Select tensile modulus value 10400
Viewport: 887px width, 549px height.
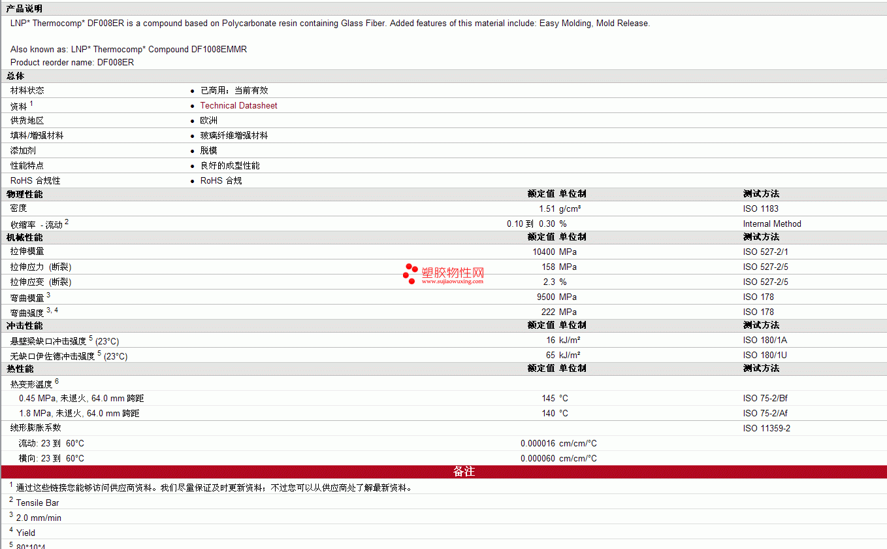(544, 252)
